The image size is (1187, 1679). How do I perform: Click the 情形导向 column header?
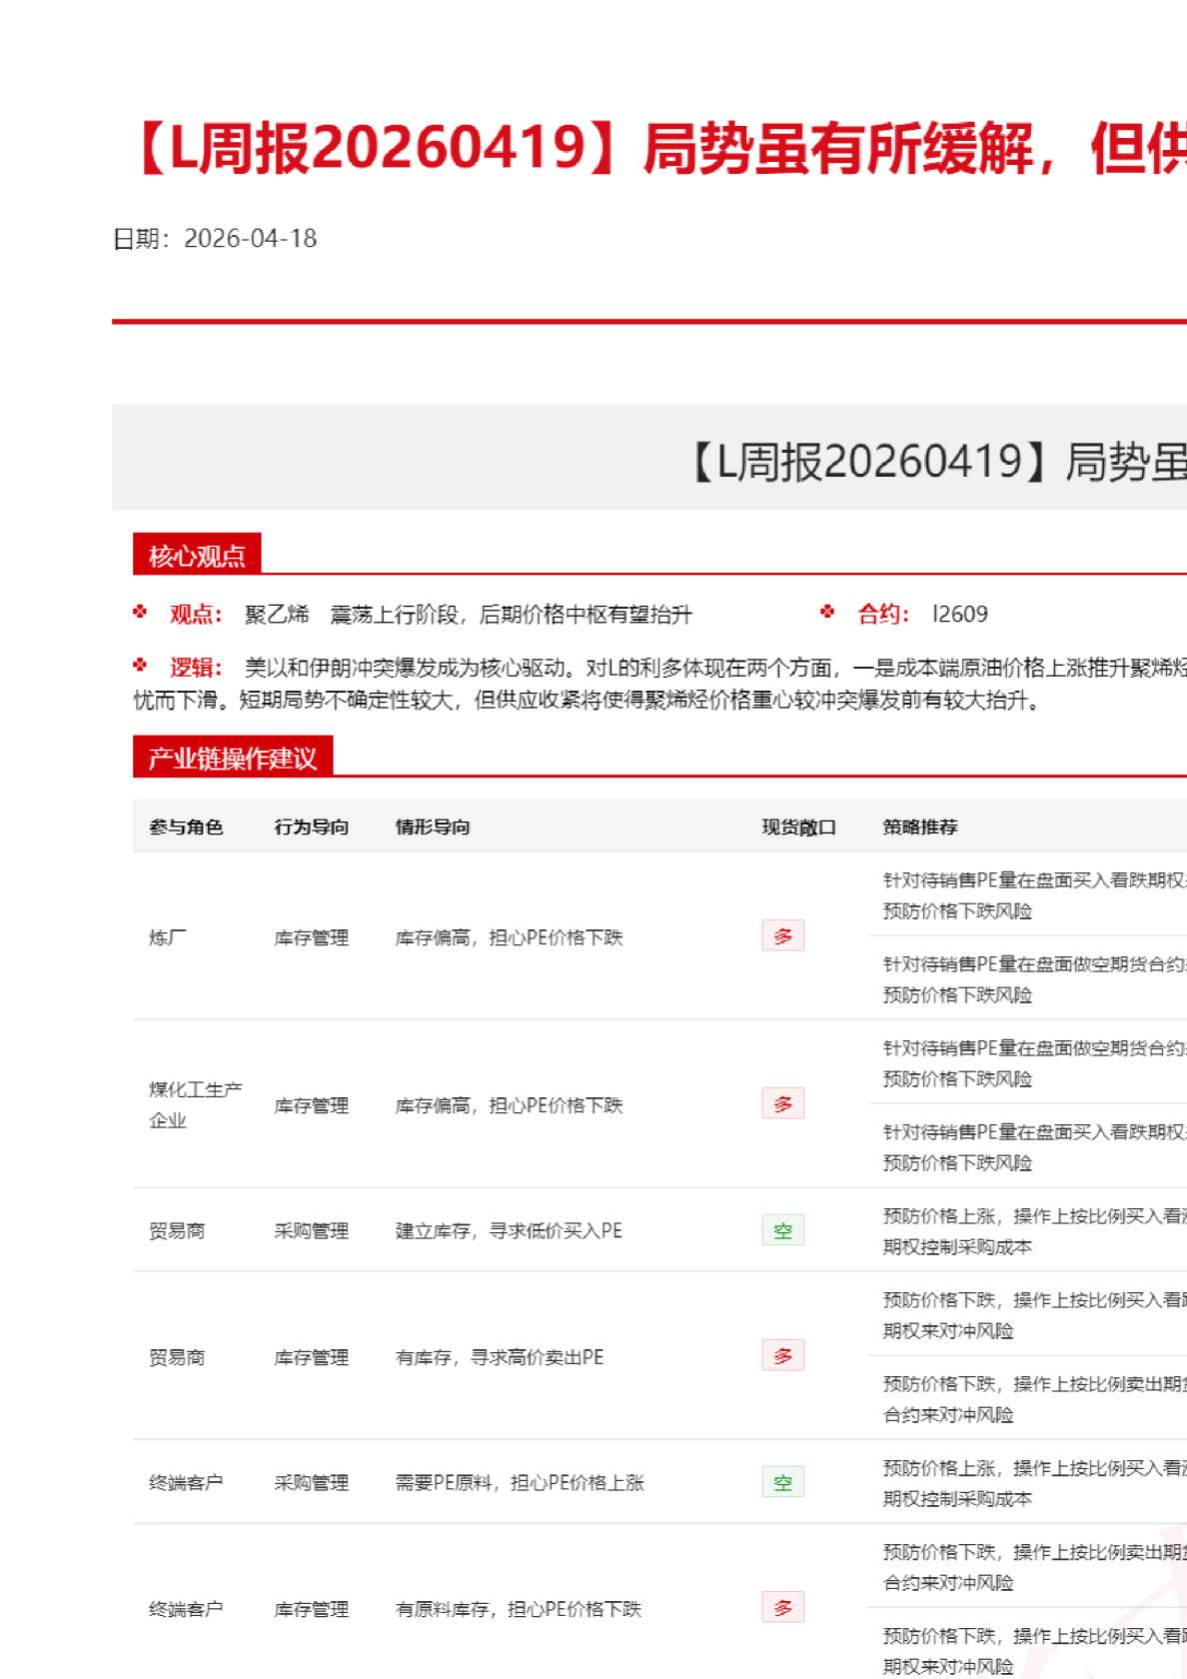(432, 827)
